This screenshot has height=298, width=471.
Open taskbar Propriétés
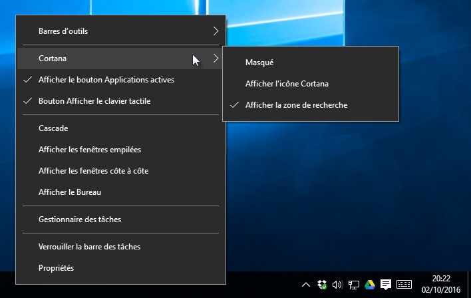(56, 268)
